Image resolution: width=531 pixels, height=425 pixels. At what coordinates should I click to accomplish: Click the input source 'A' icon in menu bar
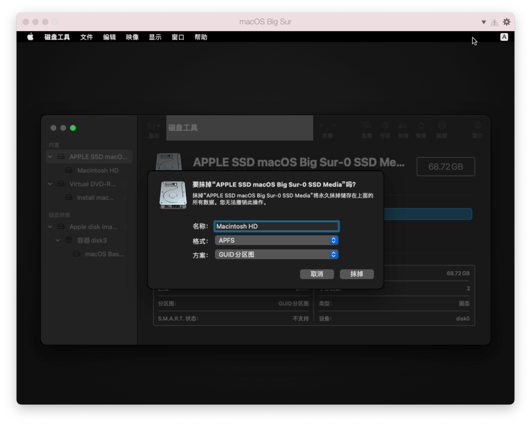pyautogui.click(x=504, y=37)
